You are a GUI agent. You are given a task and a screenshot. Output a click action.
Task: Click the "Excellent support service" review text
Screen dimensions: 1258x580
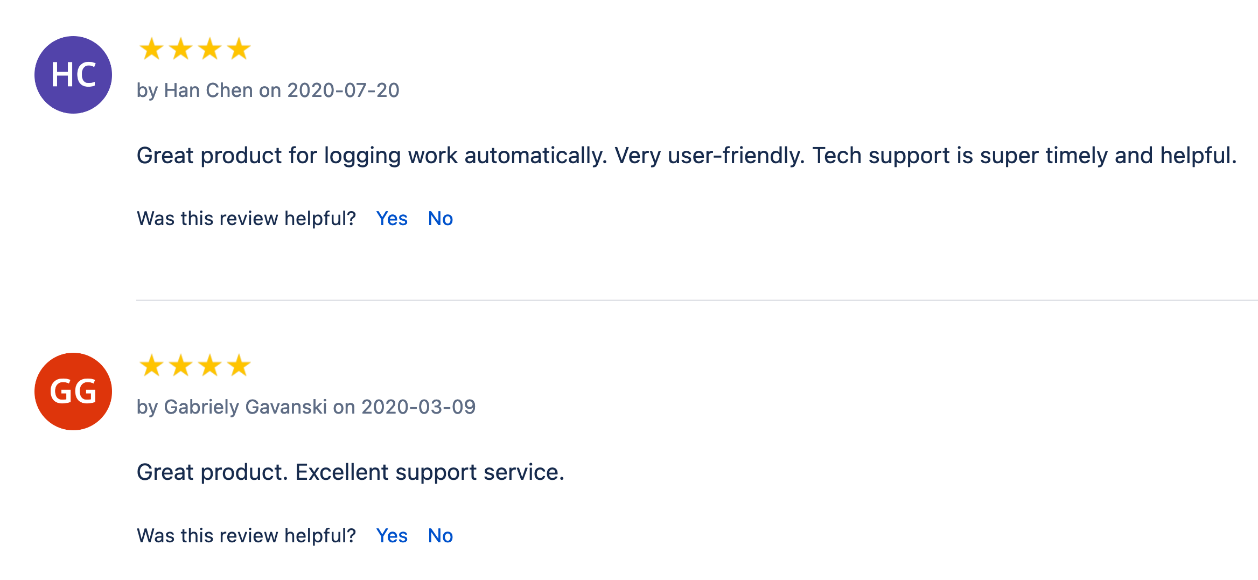coord(350,472)
